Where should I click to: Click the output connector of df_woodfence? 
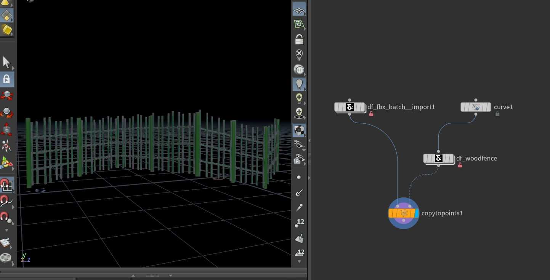click(x=438, y=165)
